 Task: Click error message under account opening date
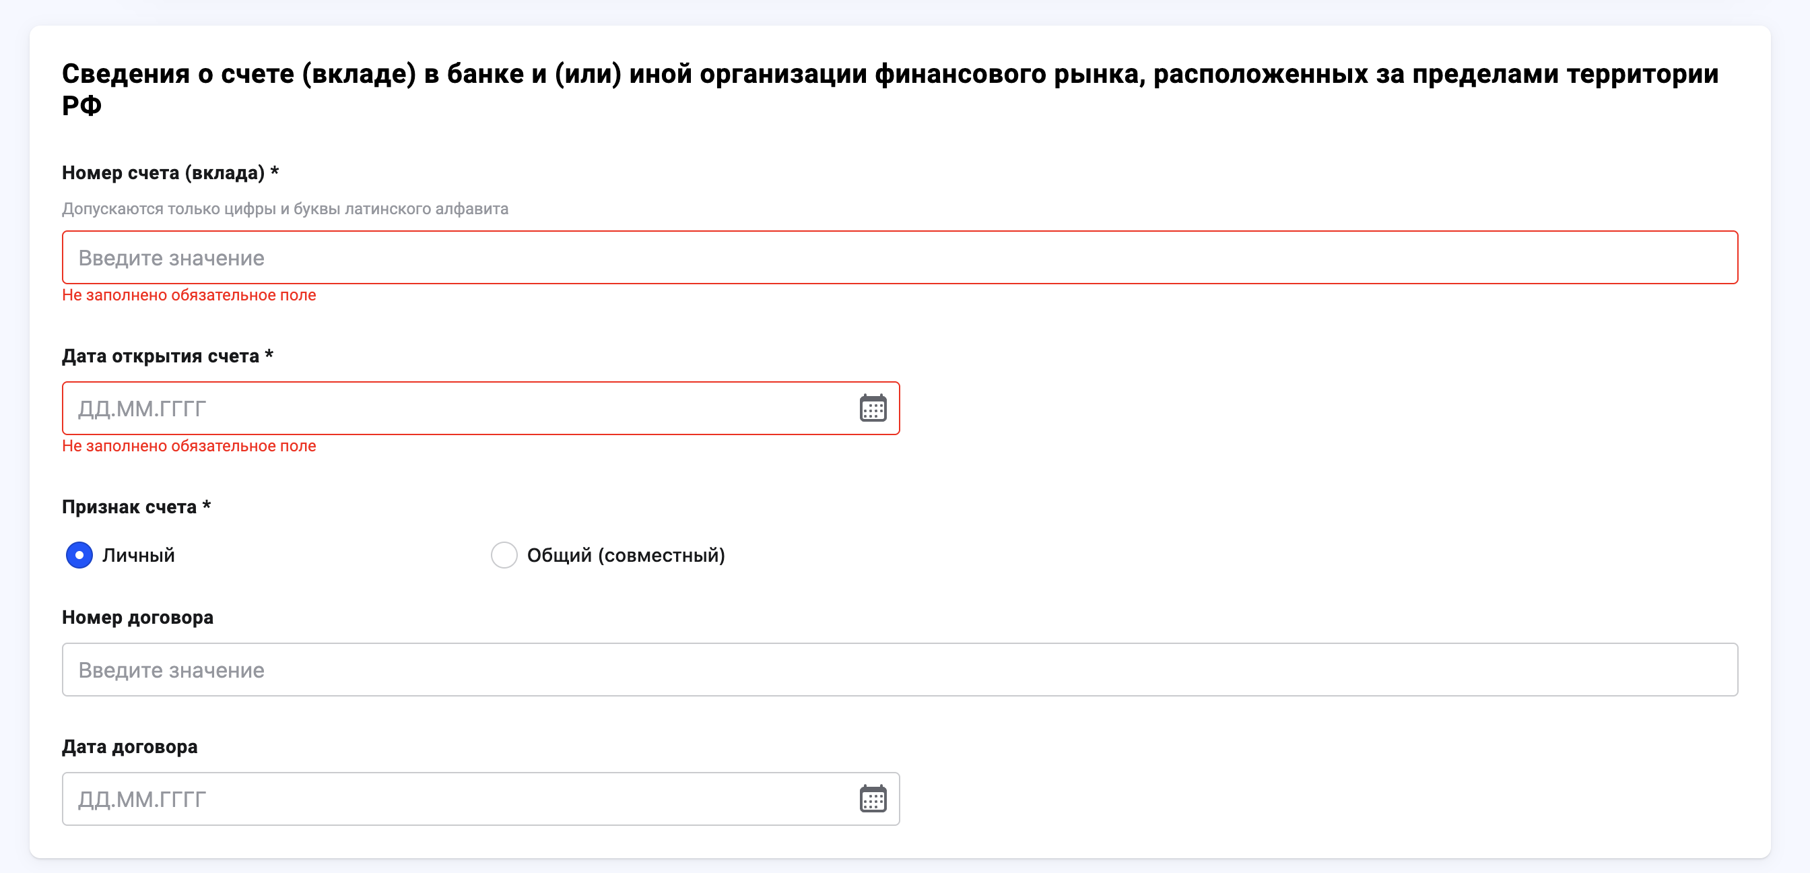pos(189,446)
